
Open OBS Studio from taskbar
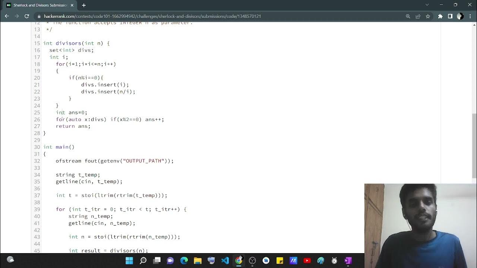coord(252,261)
